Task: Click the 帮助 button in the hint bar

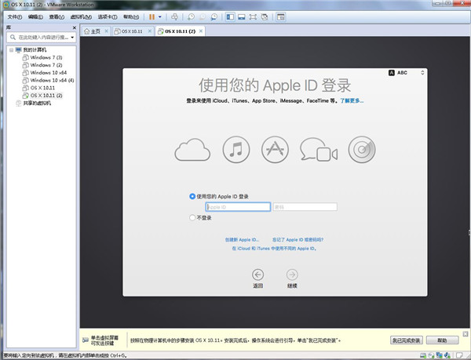Action: point(442,340)
